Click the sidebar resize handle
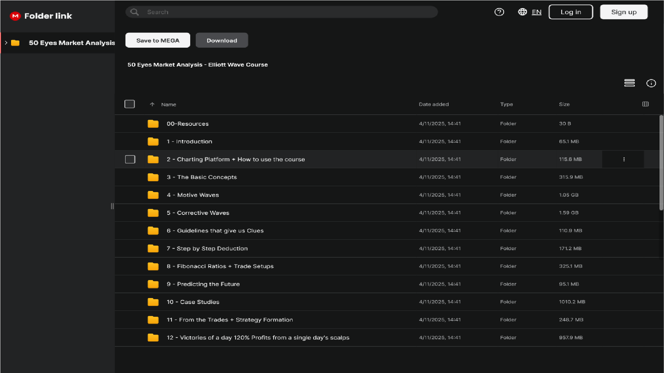 112,206
